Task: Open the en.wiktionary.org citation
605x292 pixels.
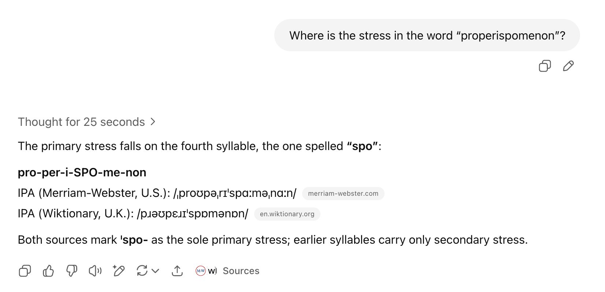Action: 287,214
